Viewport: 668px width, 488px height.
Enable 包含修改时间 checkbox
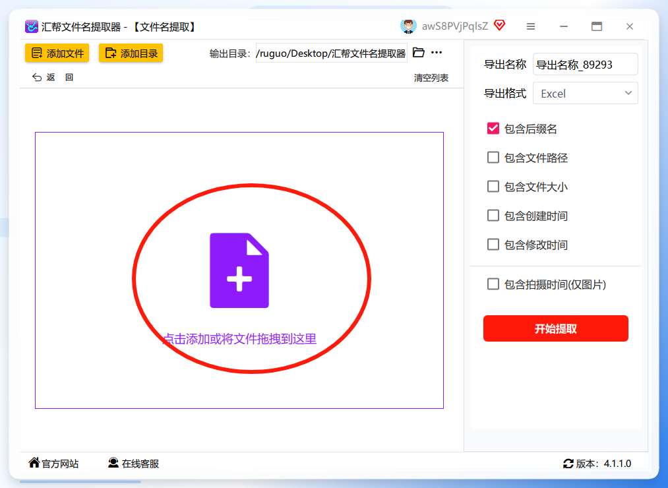(493, 244)
